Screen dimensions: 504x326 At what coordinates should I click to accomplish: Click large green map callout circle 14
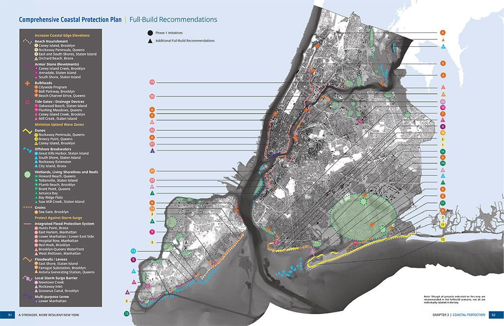coord(442,163)
